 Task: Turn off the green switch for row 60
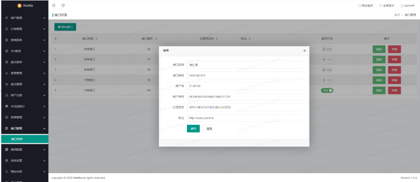[x=327, y=91]
